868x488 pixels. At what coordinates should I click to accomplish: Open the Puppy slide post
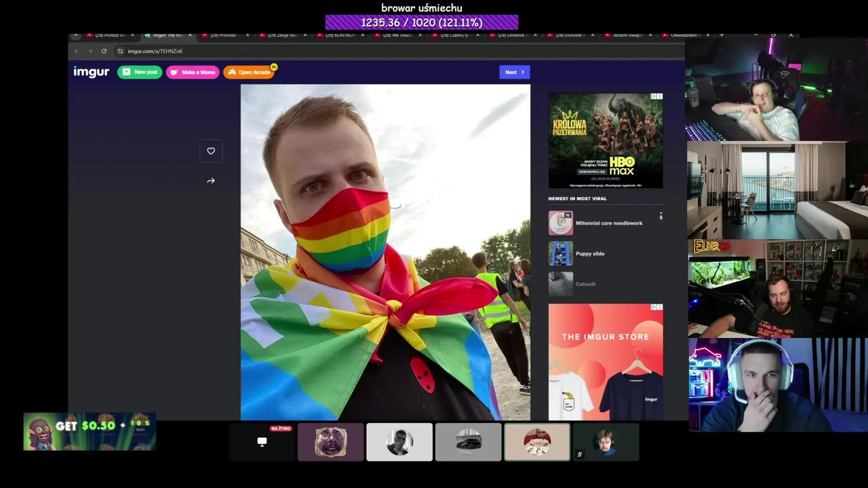click(x=590, y=253)
